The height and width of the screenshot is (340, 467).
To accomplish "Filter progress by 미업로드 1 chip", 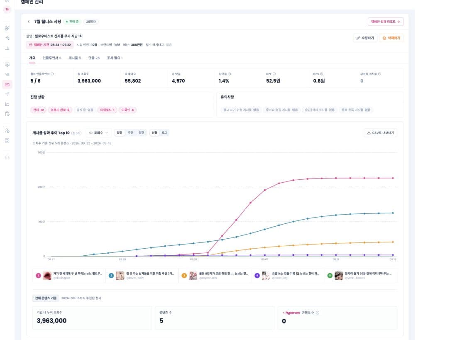I will (x=107, y=110).
